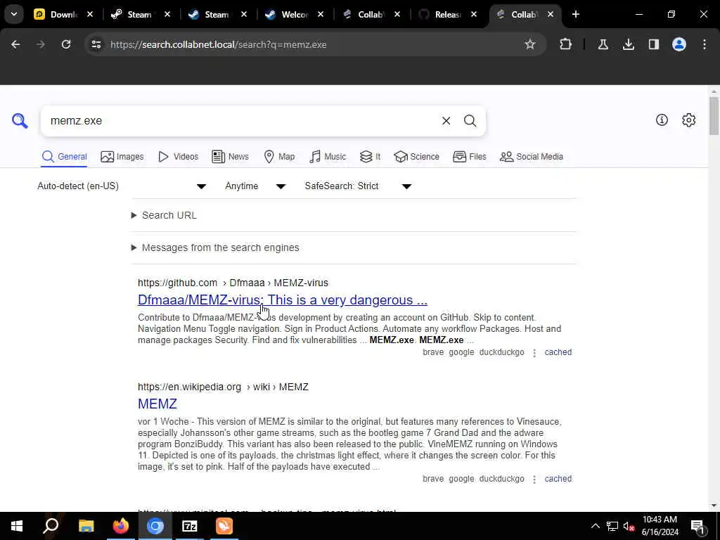The width and height of the screenshot is (720, 540).
Task: Select the News search category
Action: (230, 157)
